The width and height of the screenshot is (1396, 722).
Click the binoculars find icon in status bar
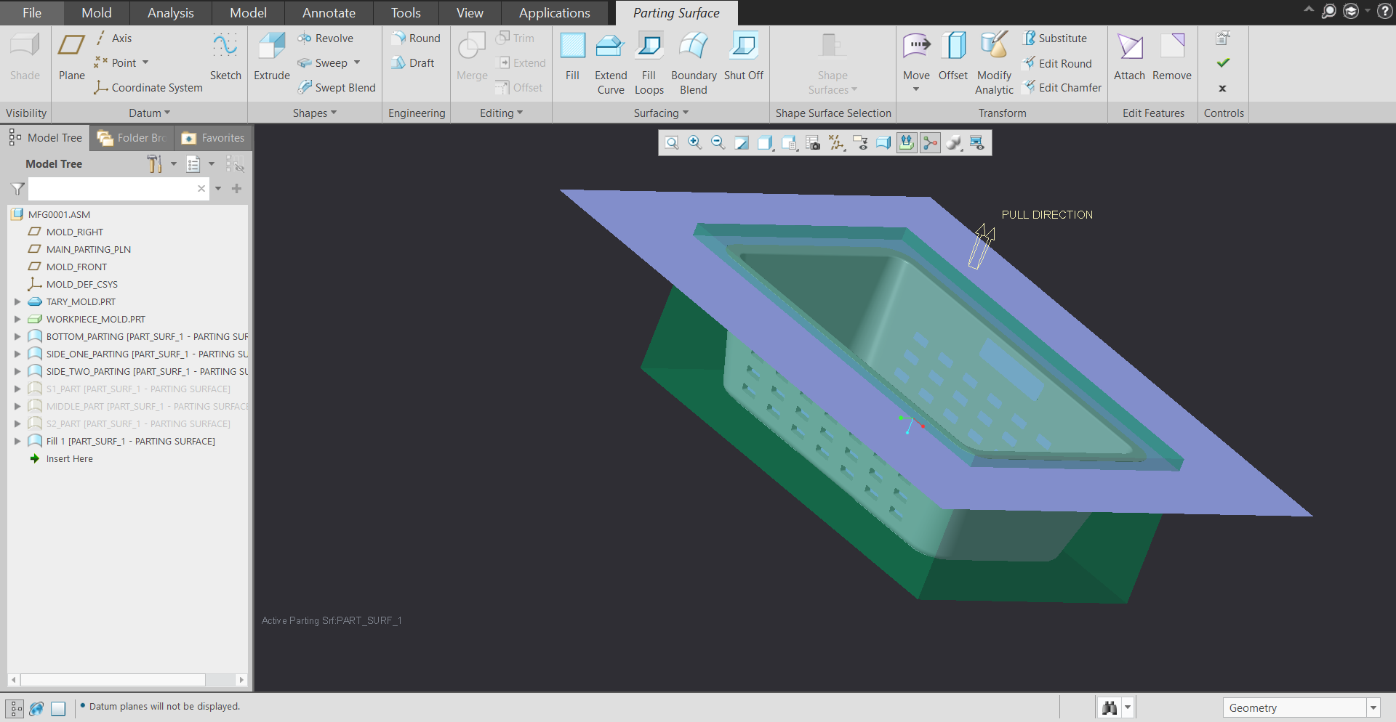pyautogui.click(x=1110, y=707)
